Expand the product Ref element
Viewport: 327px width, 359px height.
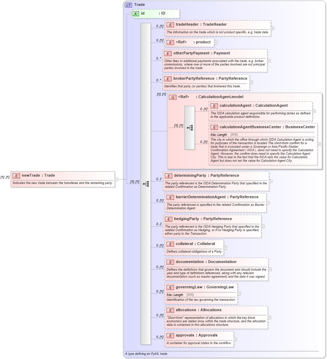[x=216, y=43]
